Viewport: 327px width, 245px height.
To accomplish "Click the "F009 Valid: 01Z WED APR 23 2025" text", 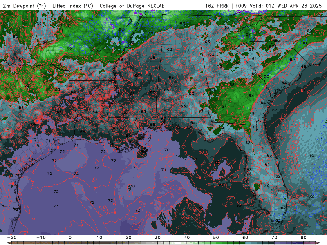I will [278, 6].
